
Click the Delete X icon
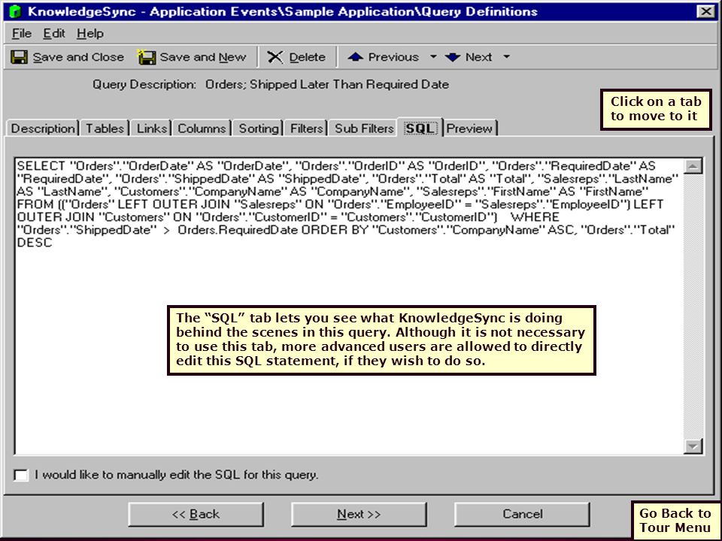(x=275, y=57)
